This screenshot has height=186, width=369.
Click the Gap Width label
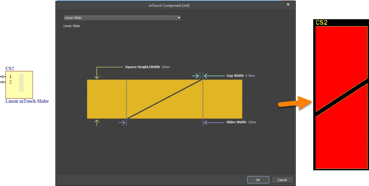(x=235, y=75)
